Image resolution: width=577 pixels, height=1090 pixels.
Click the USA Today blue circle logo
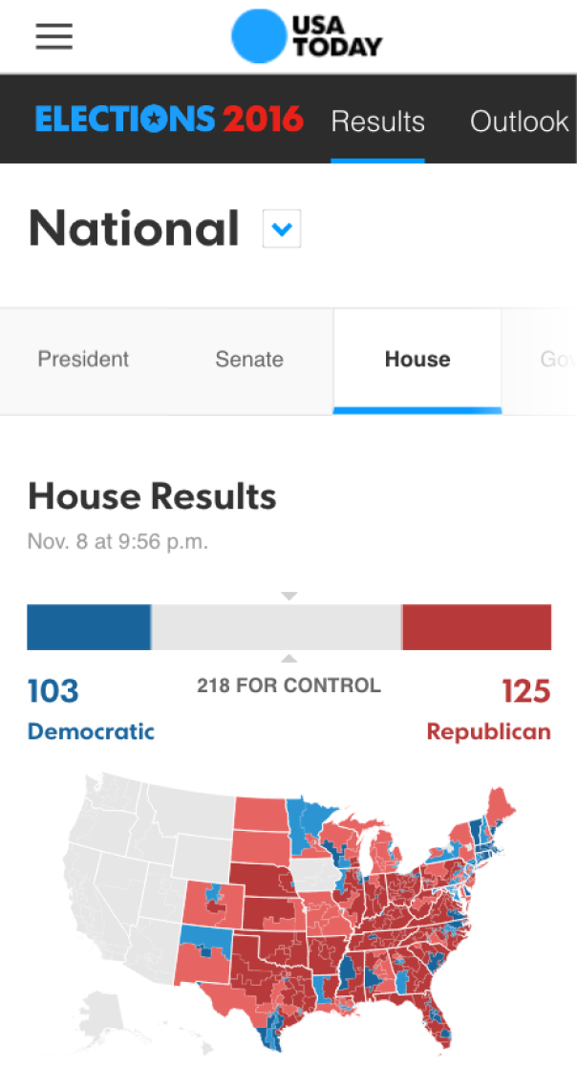pos(258,36)
